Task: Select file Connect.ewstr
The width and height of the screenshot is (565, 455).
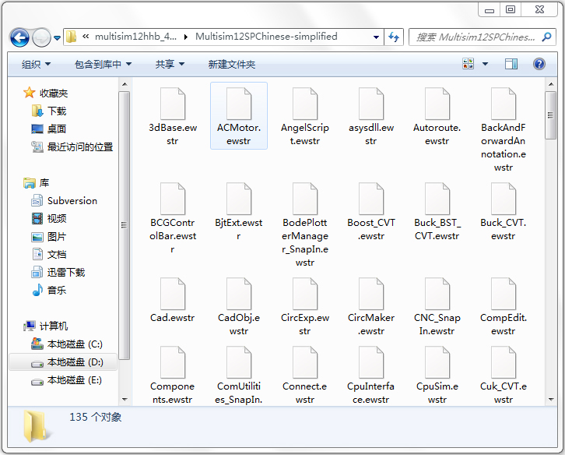Action: tap(305, 375)
